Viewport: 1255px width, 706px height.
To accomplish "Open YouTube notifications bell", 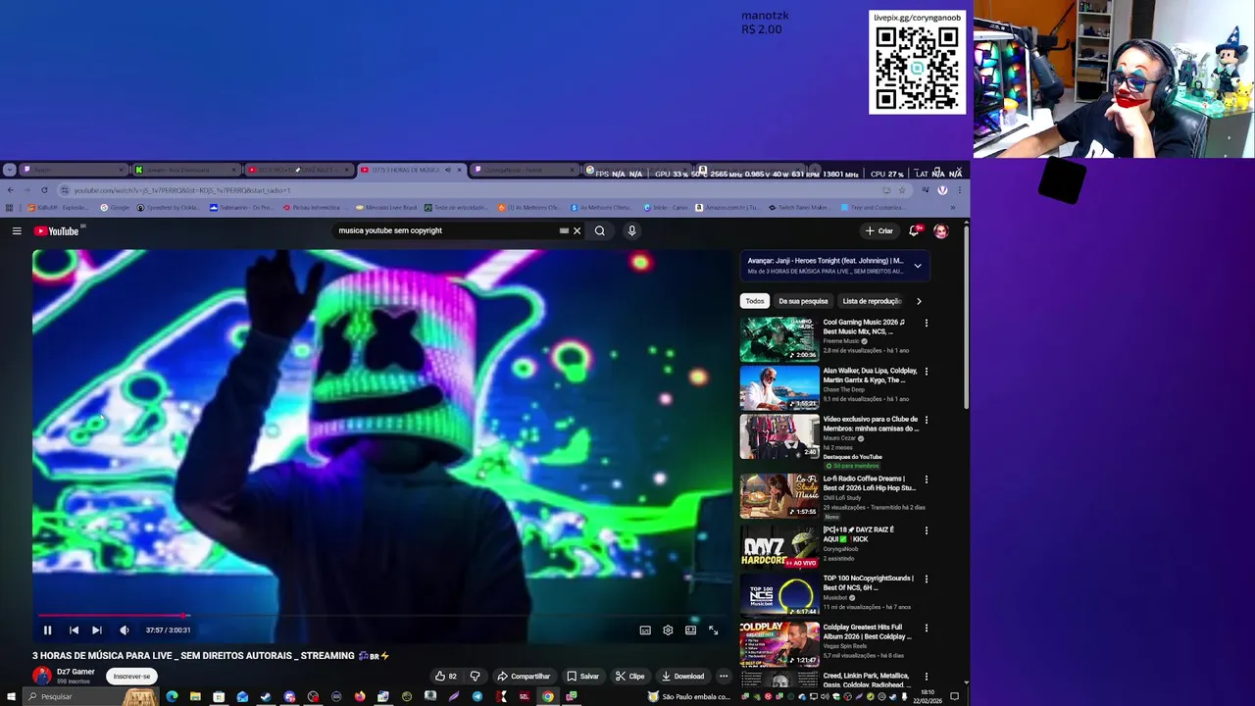I will click(x=914, y=230).
